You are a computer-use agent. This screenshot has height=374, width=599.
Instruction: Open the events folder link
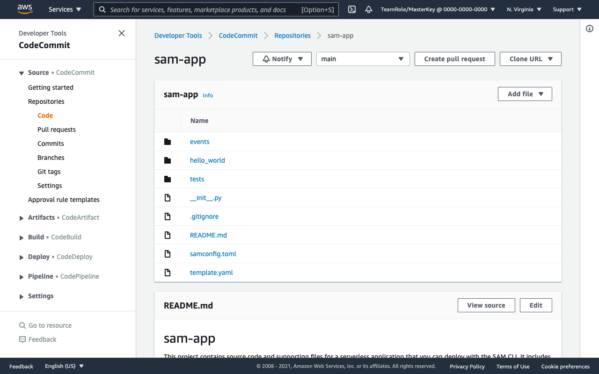(x=200, y=142)
